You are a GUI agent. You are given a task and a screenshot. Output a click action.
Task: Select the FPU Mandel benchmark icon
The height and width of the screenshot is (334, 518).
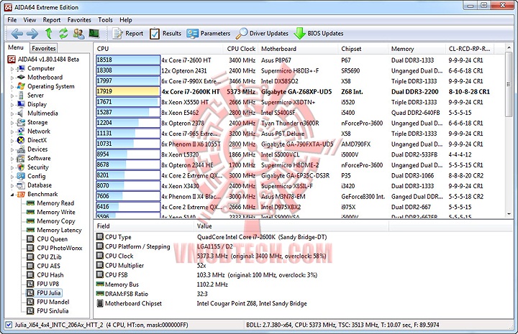(x=30, y=302)
